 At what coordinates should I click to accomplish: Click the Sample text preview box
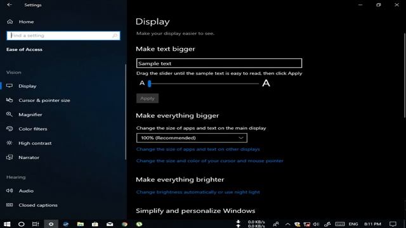pyautogui.click(x=219, y=63)
